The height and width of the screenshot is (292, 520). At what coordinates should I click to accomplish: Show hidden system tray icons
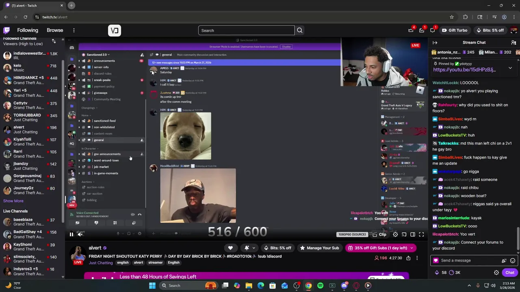tap(469, 286)
